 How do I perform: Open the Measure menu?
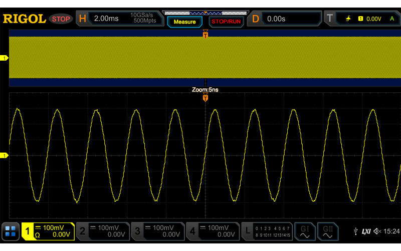tap(184, 22)
